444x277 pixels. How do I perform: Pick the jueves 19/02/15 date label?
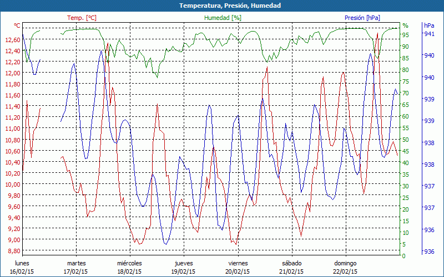coord(184,267)
